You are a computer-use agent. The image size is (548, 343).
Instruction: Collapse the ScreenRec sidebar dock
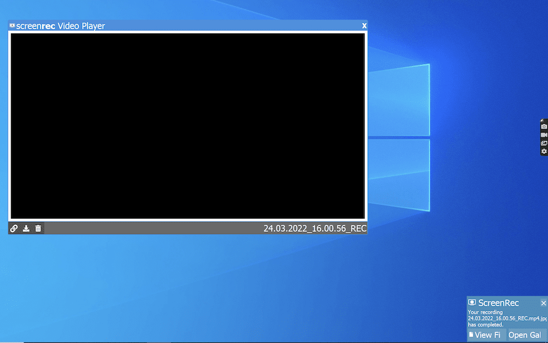coord(542,120)
